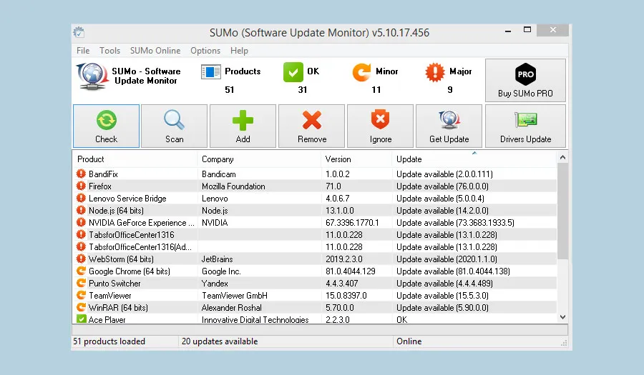The width and height of the screenshot is (644, 375).
Task: Select the first TabsforOfficeCenter1316 row
Action: (x=315, y=235)
